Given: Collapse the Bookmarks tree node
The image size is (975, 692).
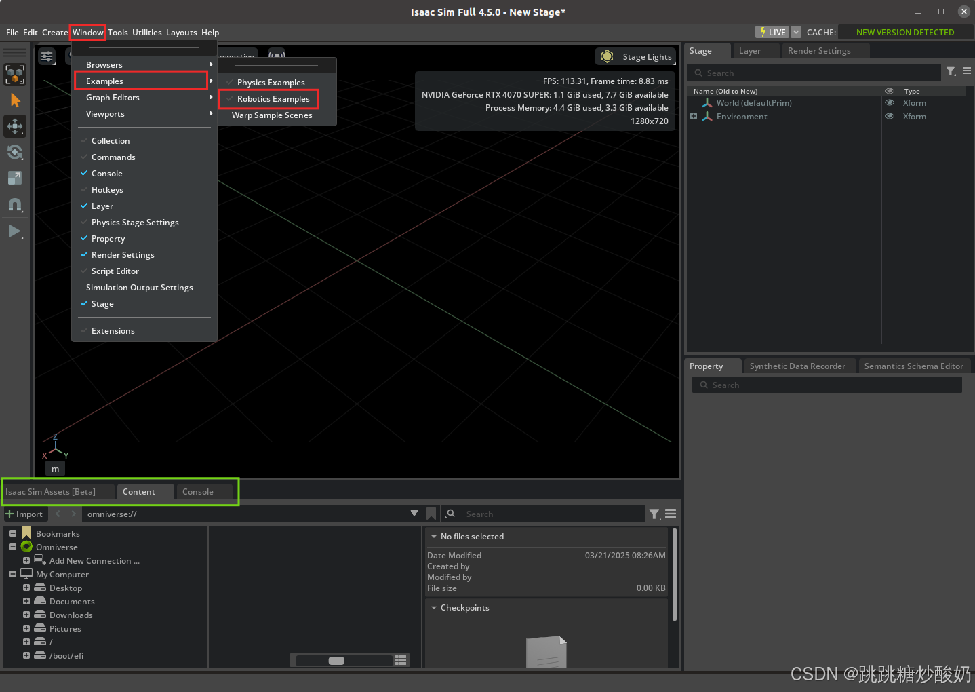Looking at the screenshot, I should click(x=13, y=533).
